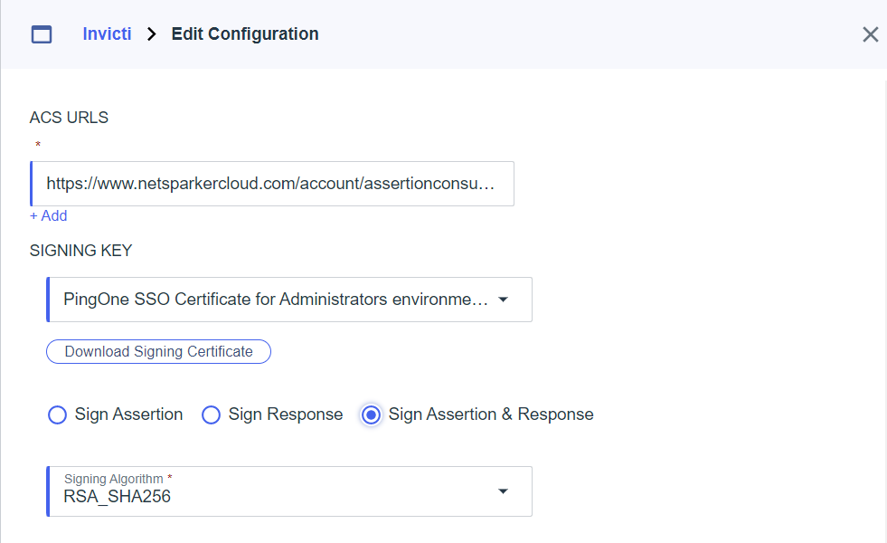Viewport: 887px width, 543px height.
Task: Select Sign Assertion & Response
Action: pyautogui.click(x=370, y=414)
